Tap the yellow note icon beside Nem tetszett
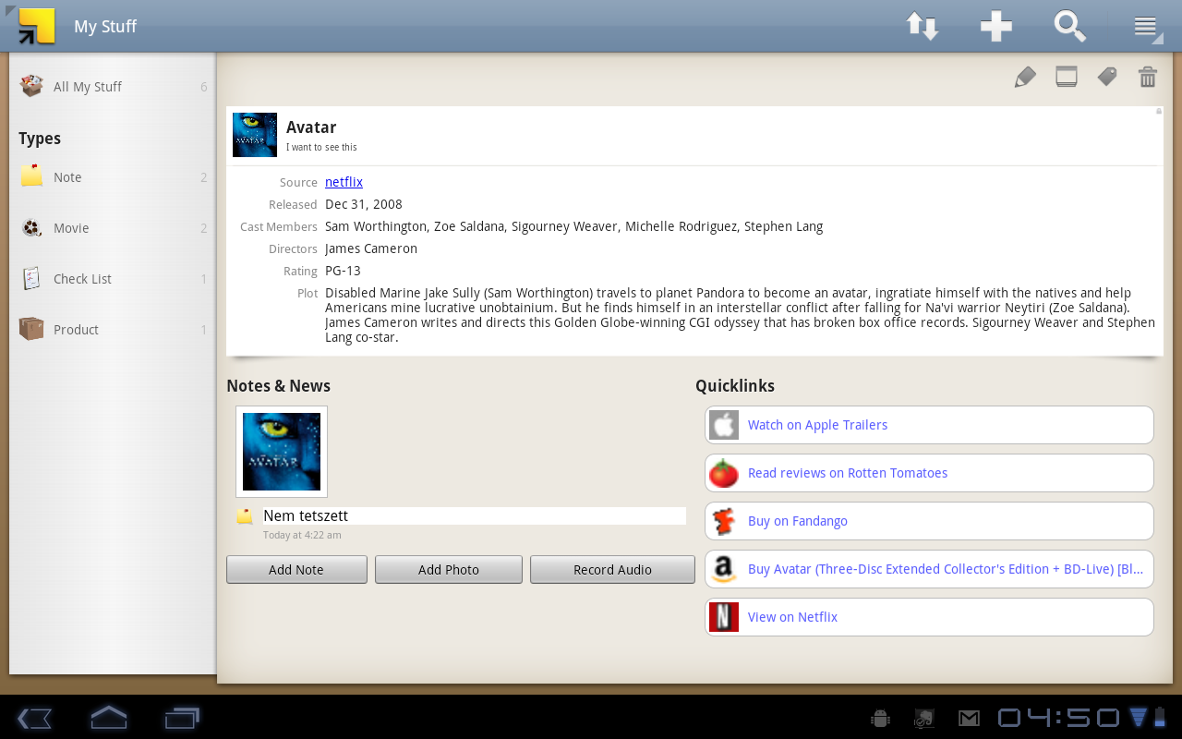This screenshot has height=739, width=1182. (x=245, y=516)
